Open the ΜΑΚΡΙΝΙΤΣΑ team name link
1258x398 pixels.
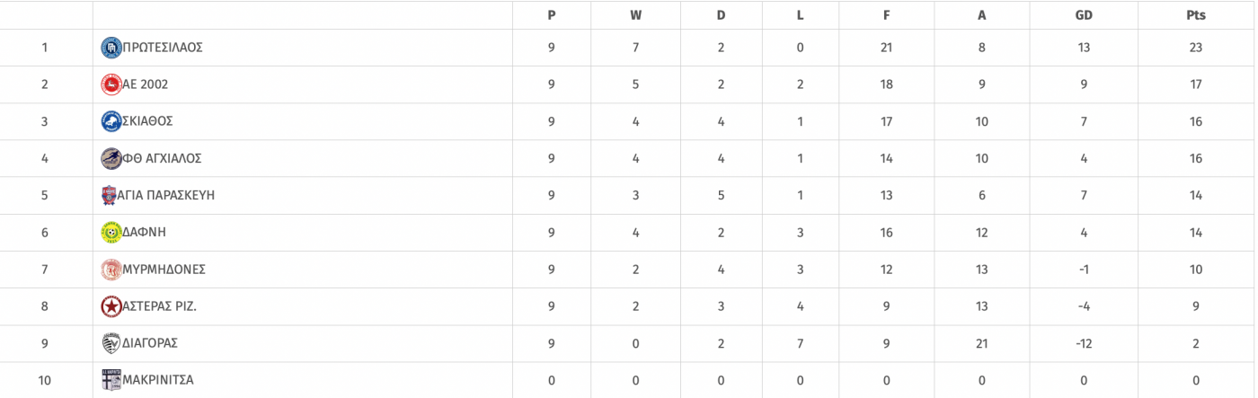(x=157, y=380)
